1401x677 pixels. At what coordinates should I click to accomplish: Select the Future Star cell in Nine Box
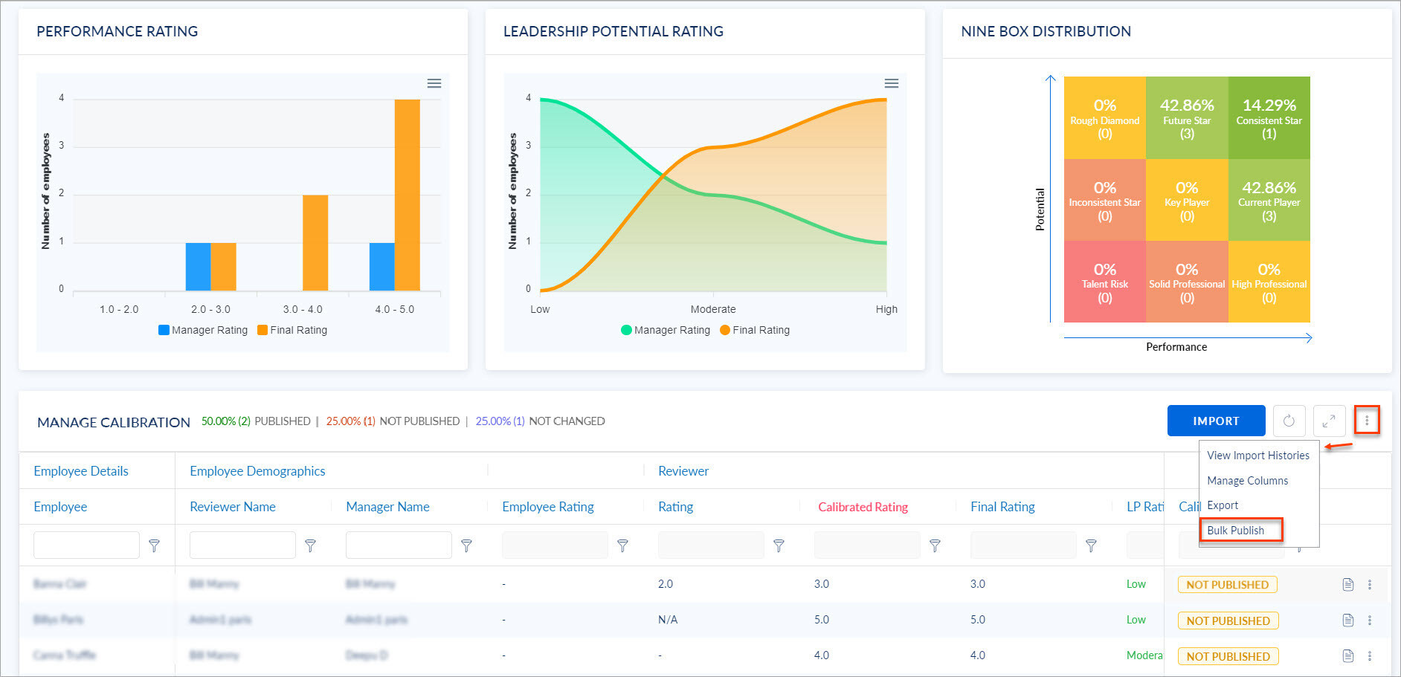click(x=1187, y=117)
